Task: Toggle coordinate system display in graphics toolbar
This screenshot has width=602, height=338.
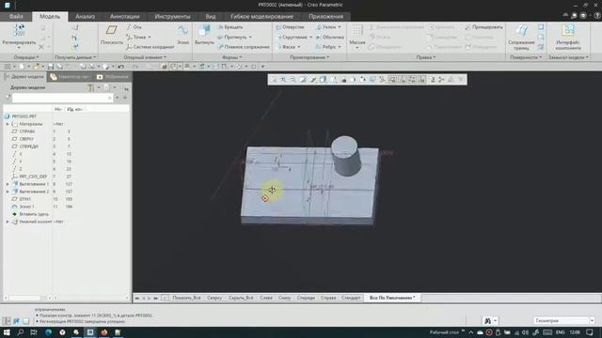Action: coord(422,79)
